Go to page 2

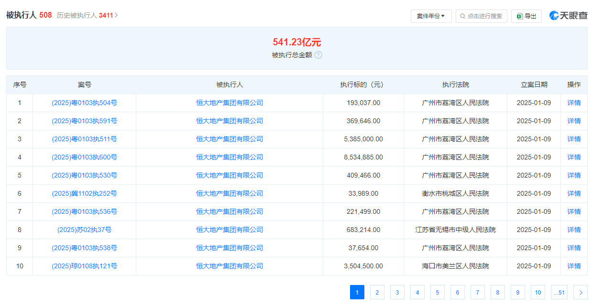(377, 292)
